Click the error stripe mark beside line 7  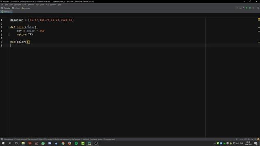pyautogui.click(x=259, y=42)
